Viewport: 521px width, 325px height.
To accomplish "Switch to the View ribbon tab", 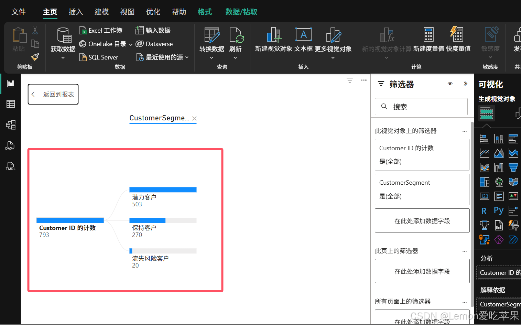I will (127, 12).
